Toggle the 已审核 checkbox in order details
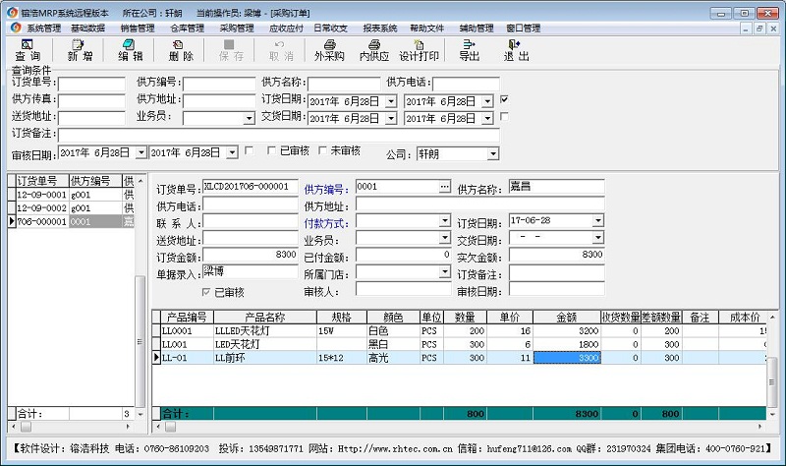This screenshot has width=786, height=466. 205,291
